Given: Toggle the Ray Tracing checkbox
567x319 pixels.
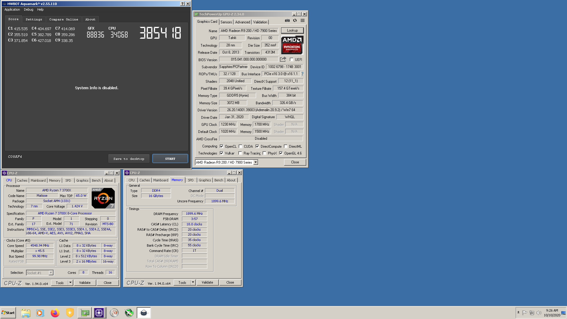Looking at the screenshot, I should [240, 153].
